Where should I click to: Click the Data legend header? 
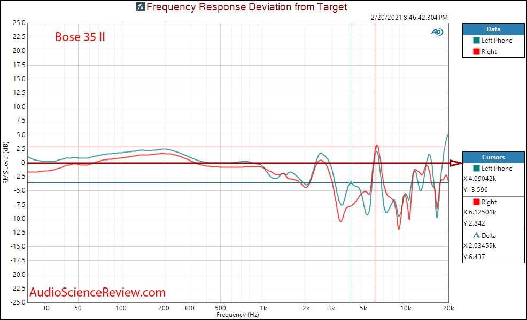point(493,29)
